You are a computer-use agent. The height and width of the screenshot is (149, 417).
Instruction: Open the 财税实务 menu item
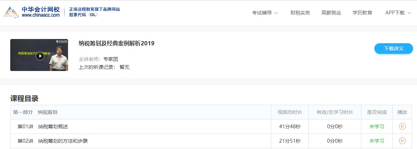(x=300, y=13)
